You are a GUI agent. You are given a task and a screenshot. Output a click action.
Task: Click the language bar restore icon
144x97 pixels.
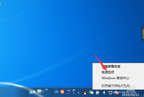[74, 90]
